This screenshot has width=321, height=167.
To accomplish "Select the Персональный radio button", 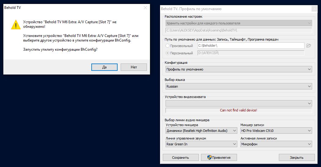I will (167, 53).
